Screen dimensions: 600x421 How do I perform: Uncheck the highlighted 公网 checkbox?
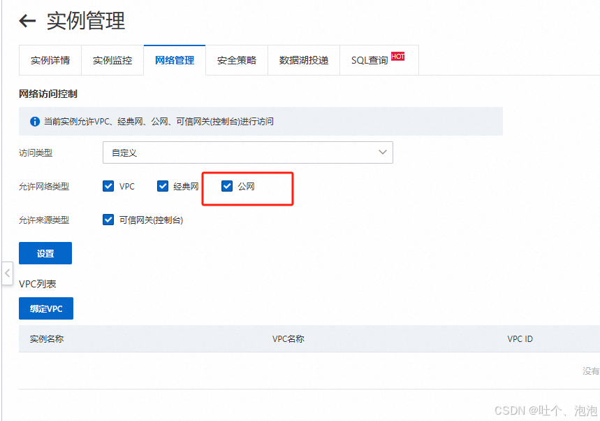pos(227,185)
